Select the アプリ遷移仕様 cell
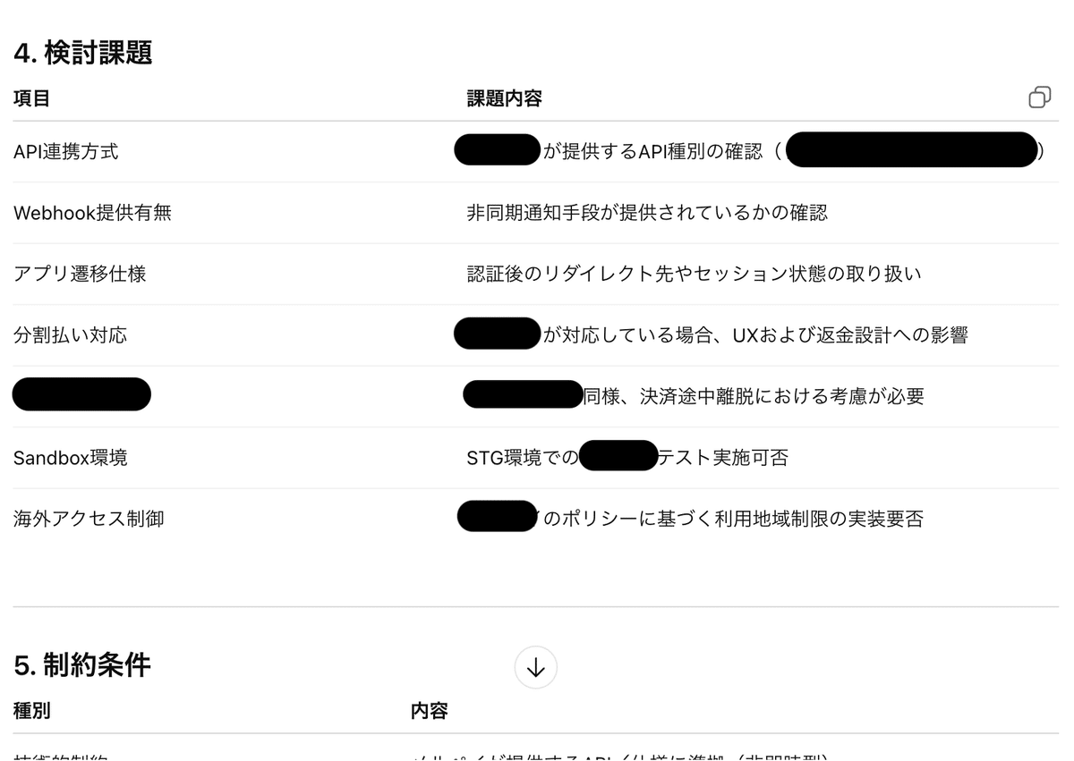 click(x=80, y=274)
